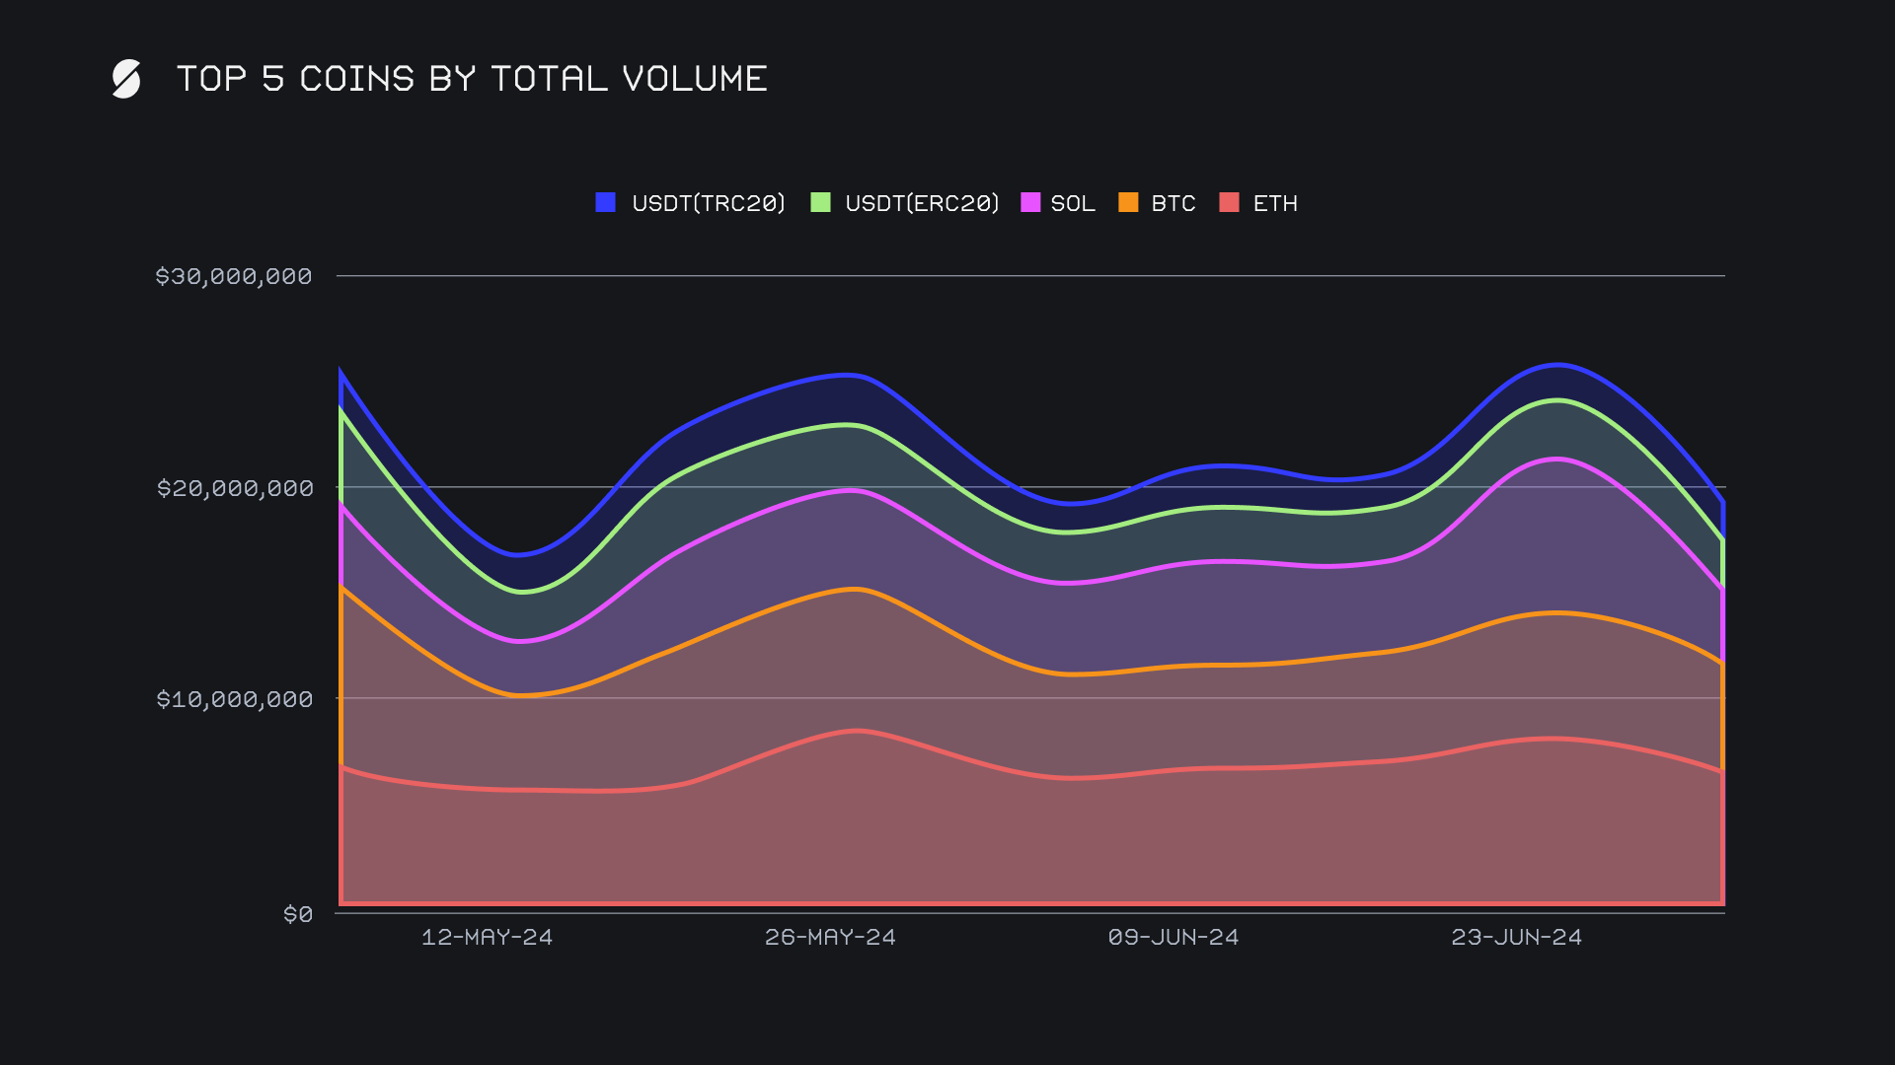Image resolution: width=1895 pixels, height=1065 pixels.
Task: Toggle the USDT(TRC20) legend label
Action: [708, 203]
